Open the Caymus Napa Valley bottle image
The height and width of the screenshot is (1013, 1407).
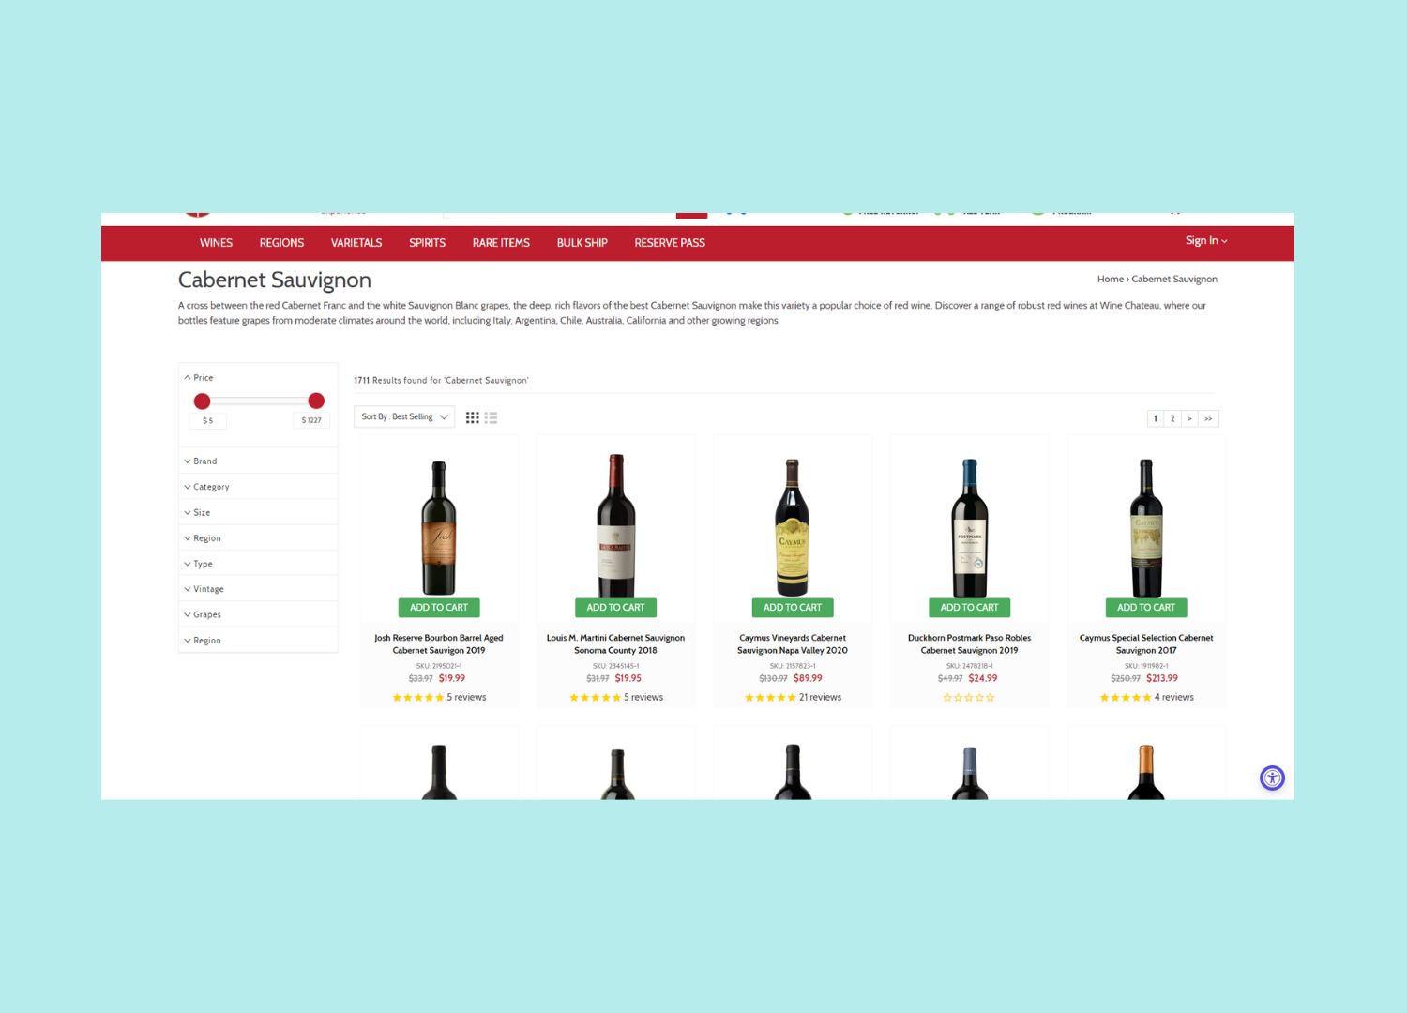(793, 528)
